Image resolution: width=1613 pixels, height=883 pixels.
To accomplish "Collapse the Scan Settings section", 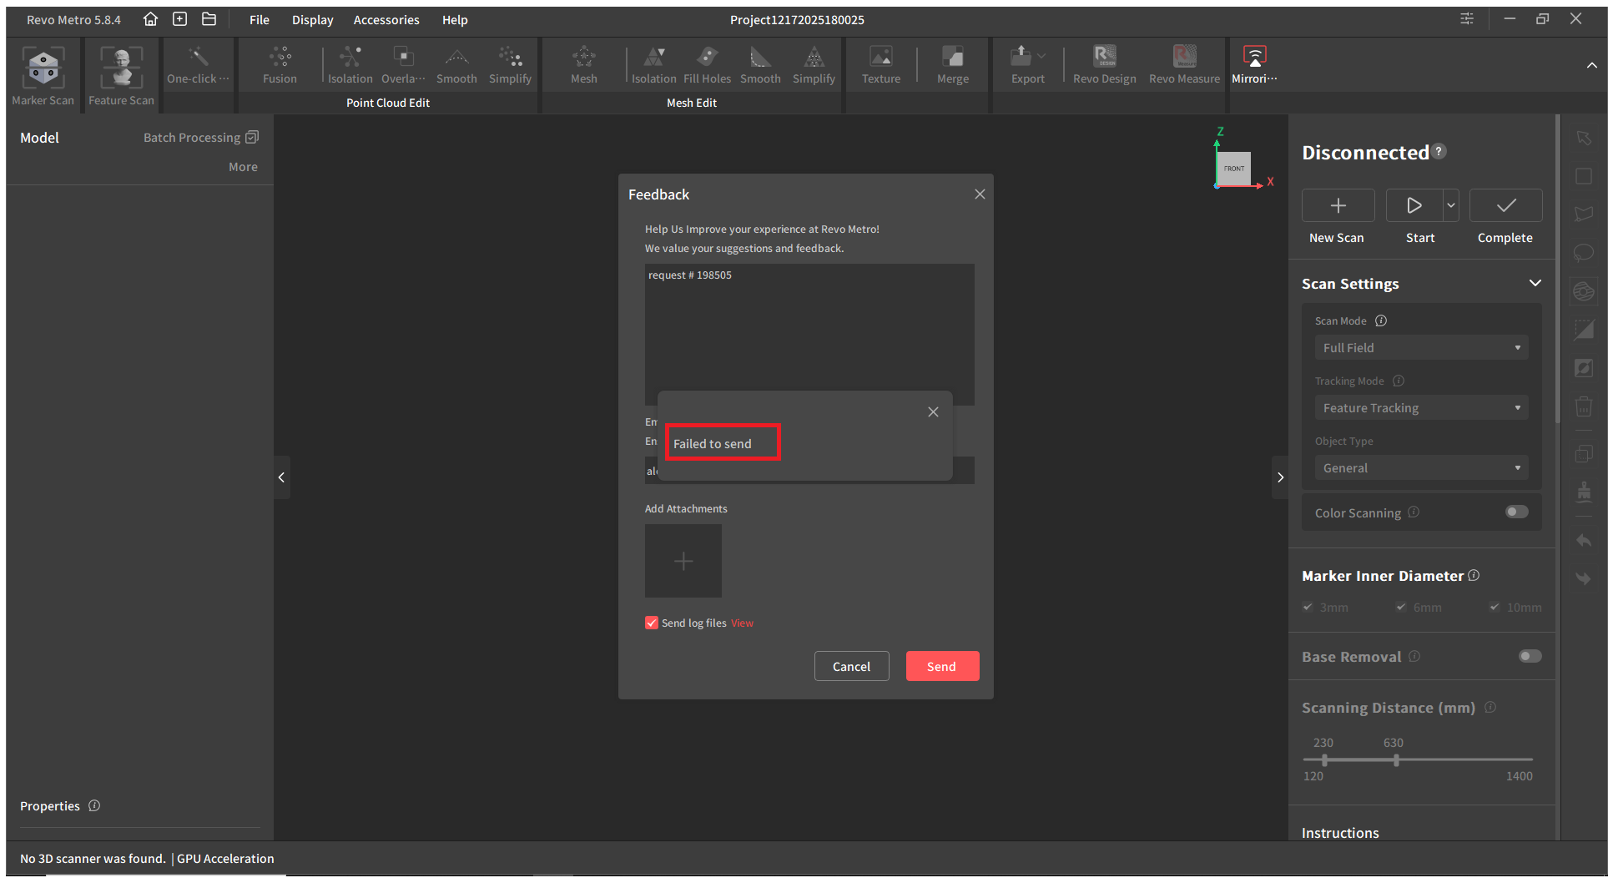I will (x=1535, y=284).
